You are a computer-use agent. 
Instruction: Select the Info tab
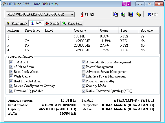pos(36,23)
